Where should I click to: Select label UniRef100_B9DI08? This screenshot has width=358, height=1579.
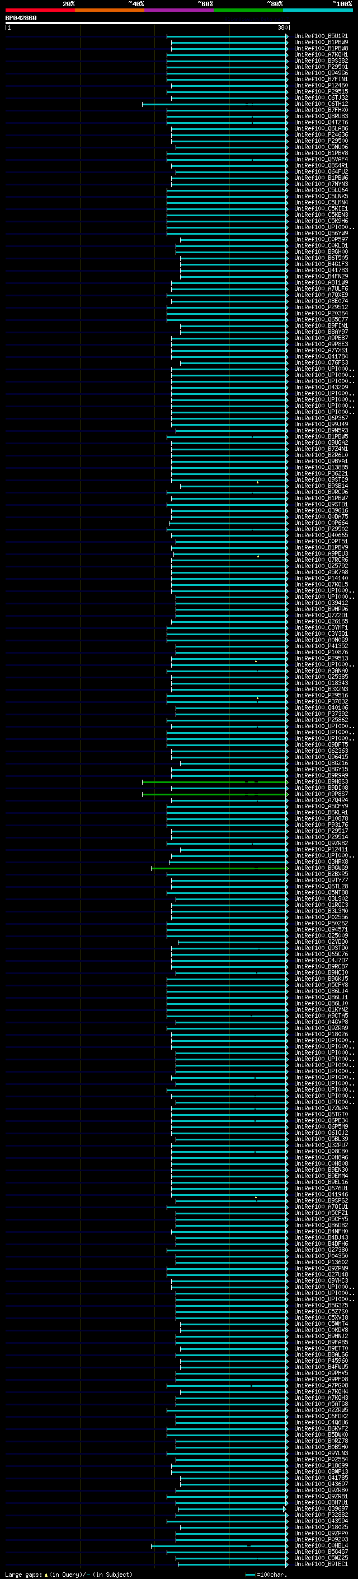point(321,788)
